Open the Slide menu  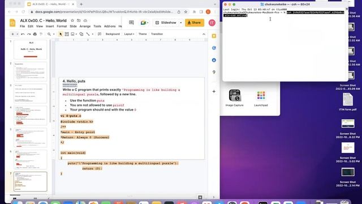coord(73,27)
